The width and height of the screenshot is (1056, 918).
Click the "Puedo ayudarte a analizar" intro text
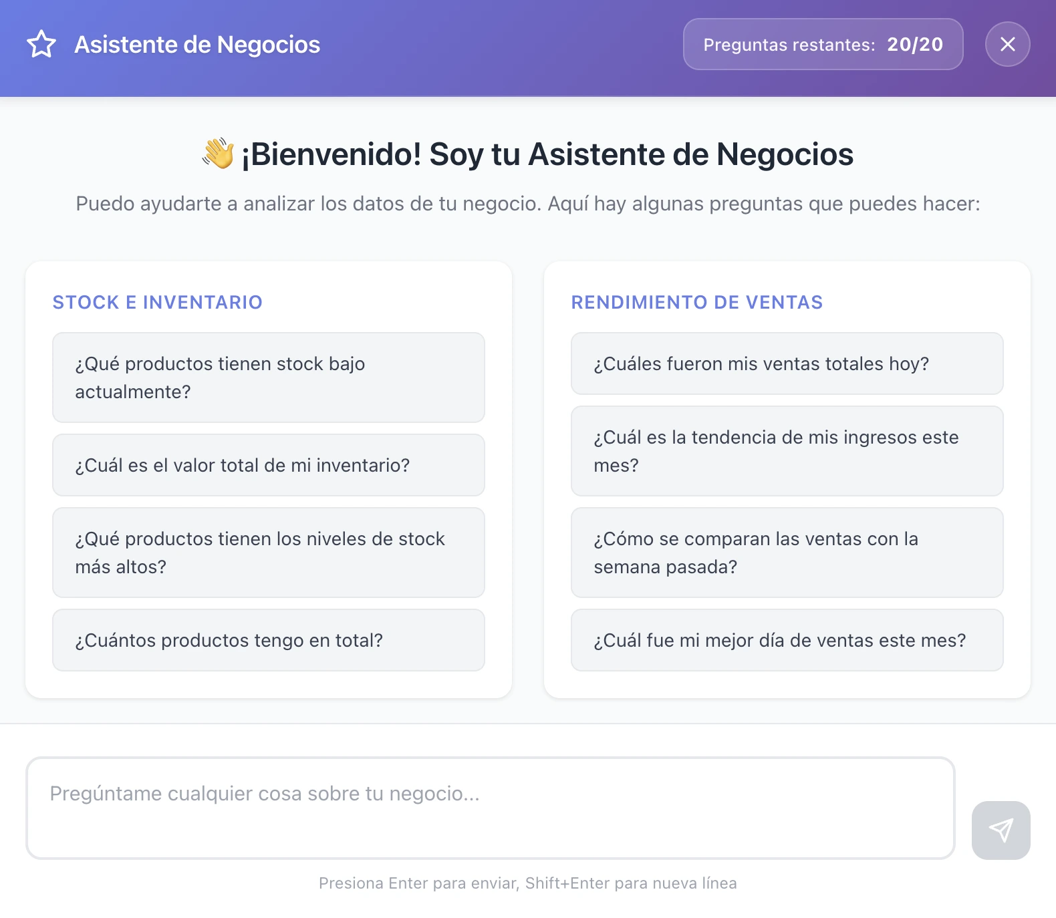point(528,204)
